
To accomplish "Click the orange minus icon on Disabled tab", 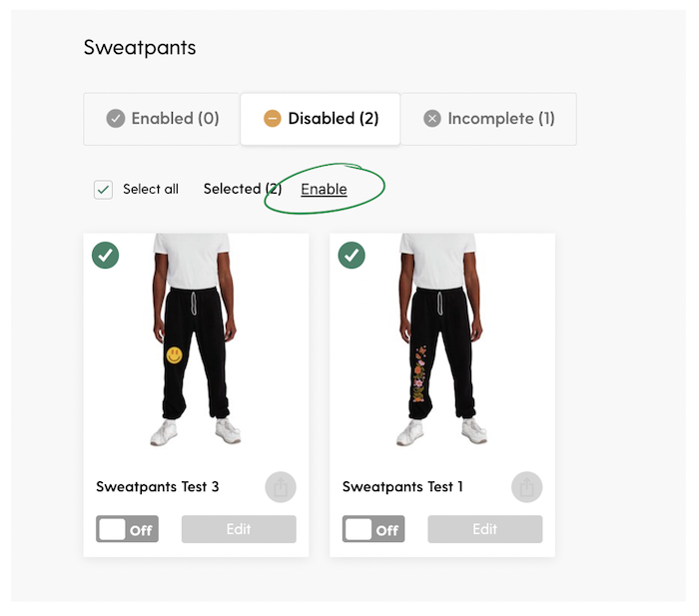I will point(273,119).
